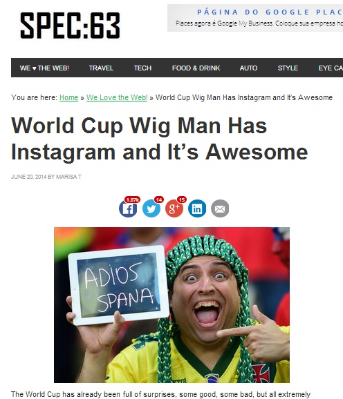The image size is (343, 399).
Task: Open the Adios Spana fan photo
Action: point(171,305)
